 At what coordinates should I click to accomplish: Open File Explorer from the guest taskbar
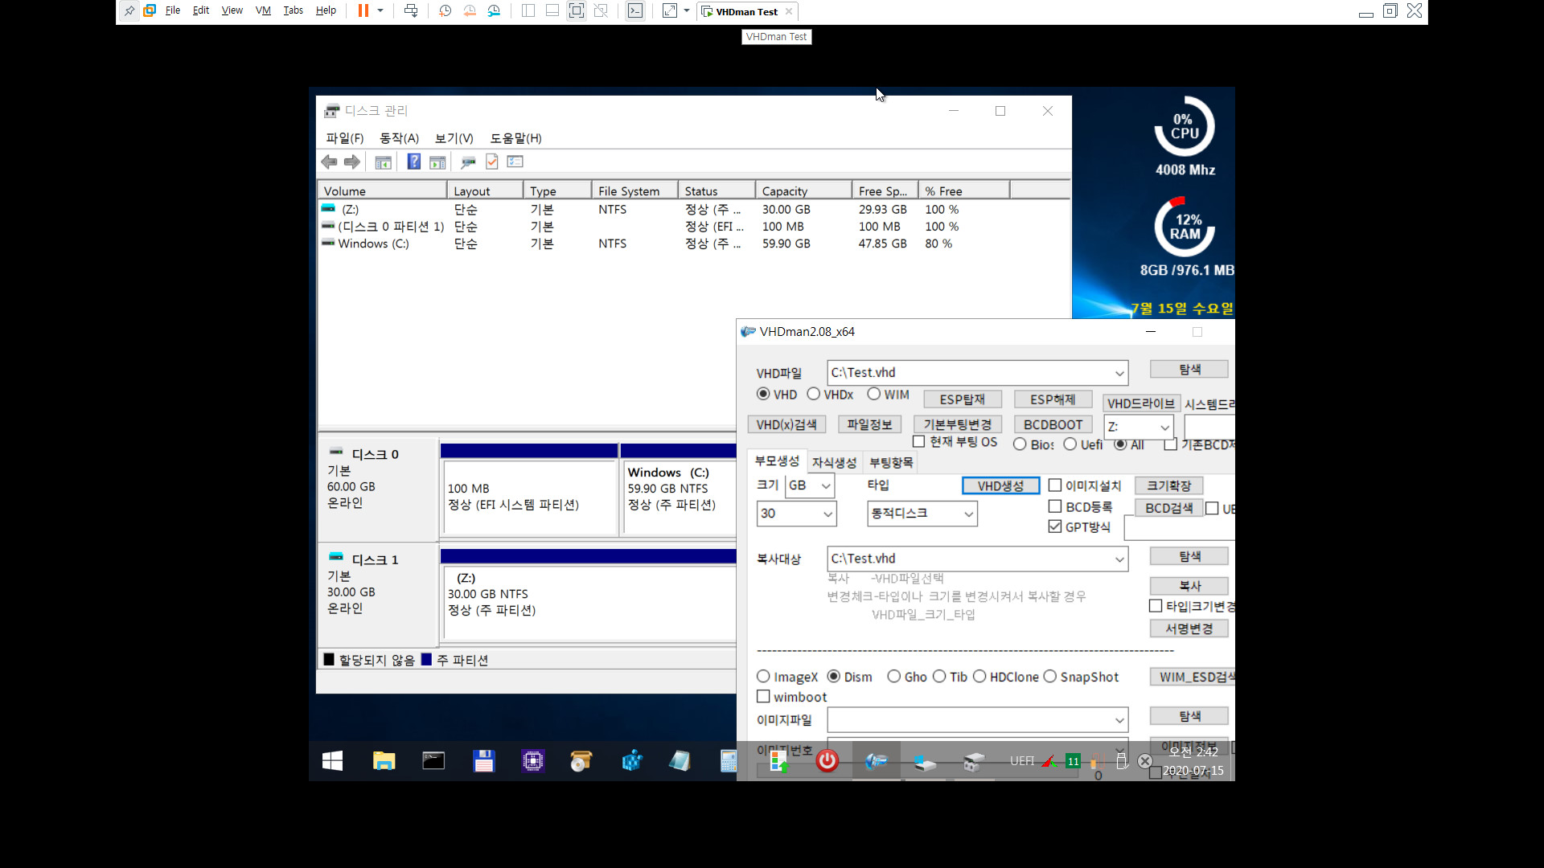(384, 760)
